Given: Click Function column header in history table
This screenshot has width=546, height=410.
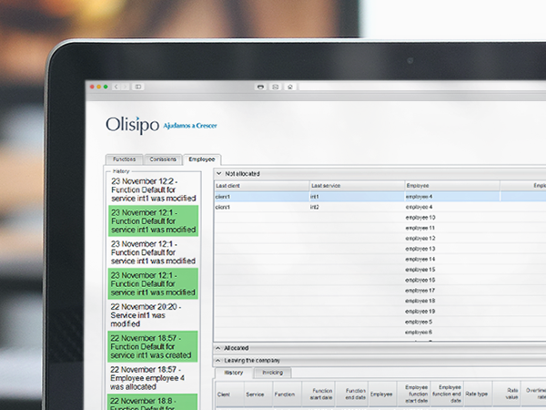Looking at the screenshot, I should 288,395.
